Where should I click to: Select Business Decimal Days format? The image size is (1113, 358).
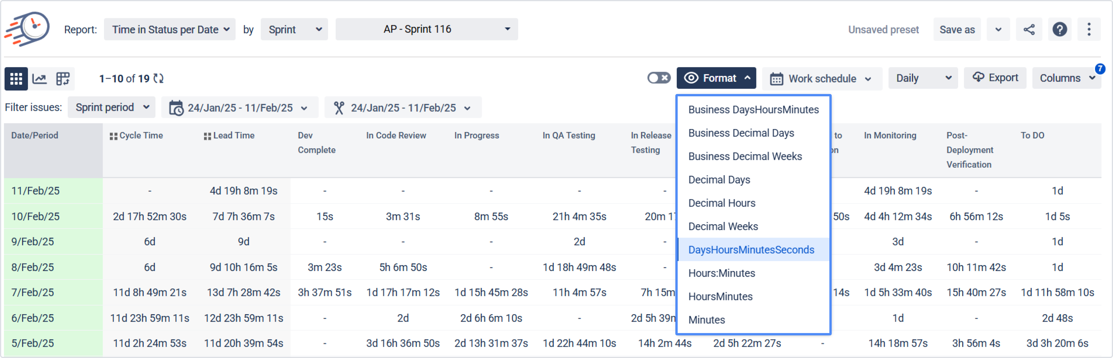pyautogui.click(x=741, y=133)
